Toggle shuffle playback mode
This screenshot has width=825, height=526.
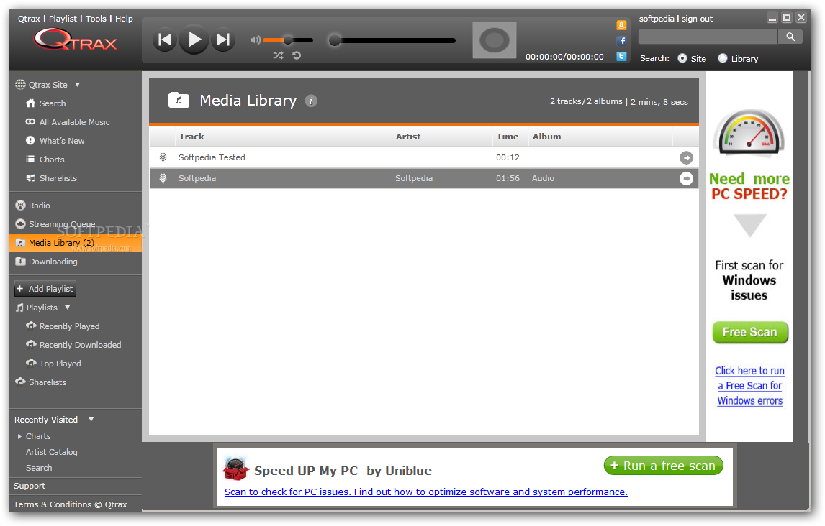(279, 55)
